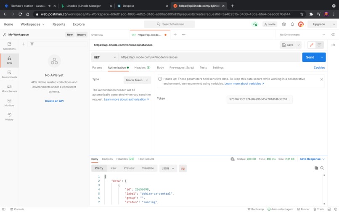Open the History sidebar section
339x212 pixels.
(x=9, y=117)
